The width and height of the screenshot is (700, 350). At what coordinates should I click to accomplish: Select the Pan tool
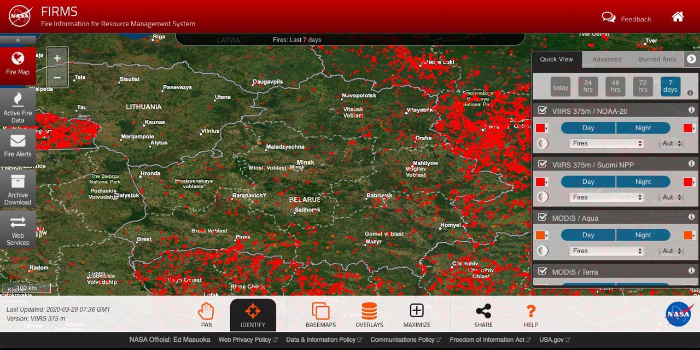click(206, 315)
